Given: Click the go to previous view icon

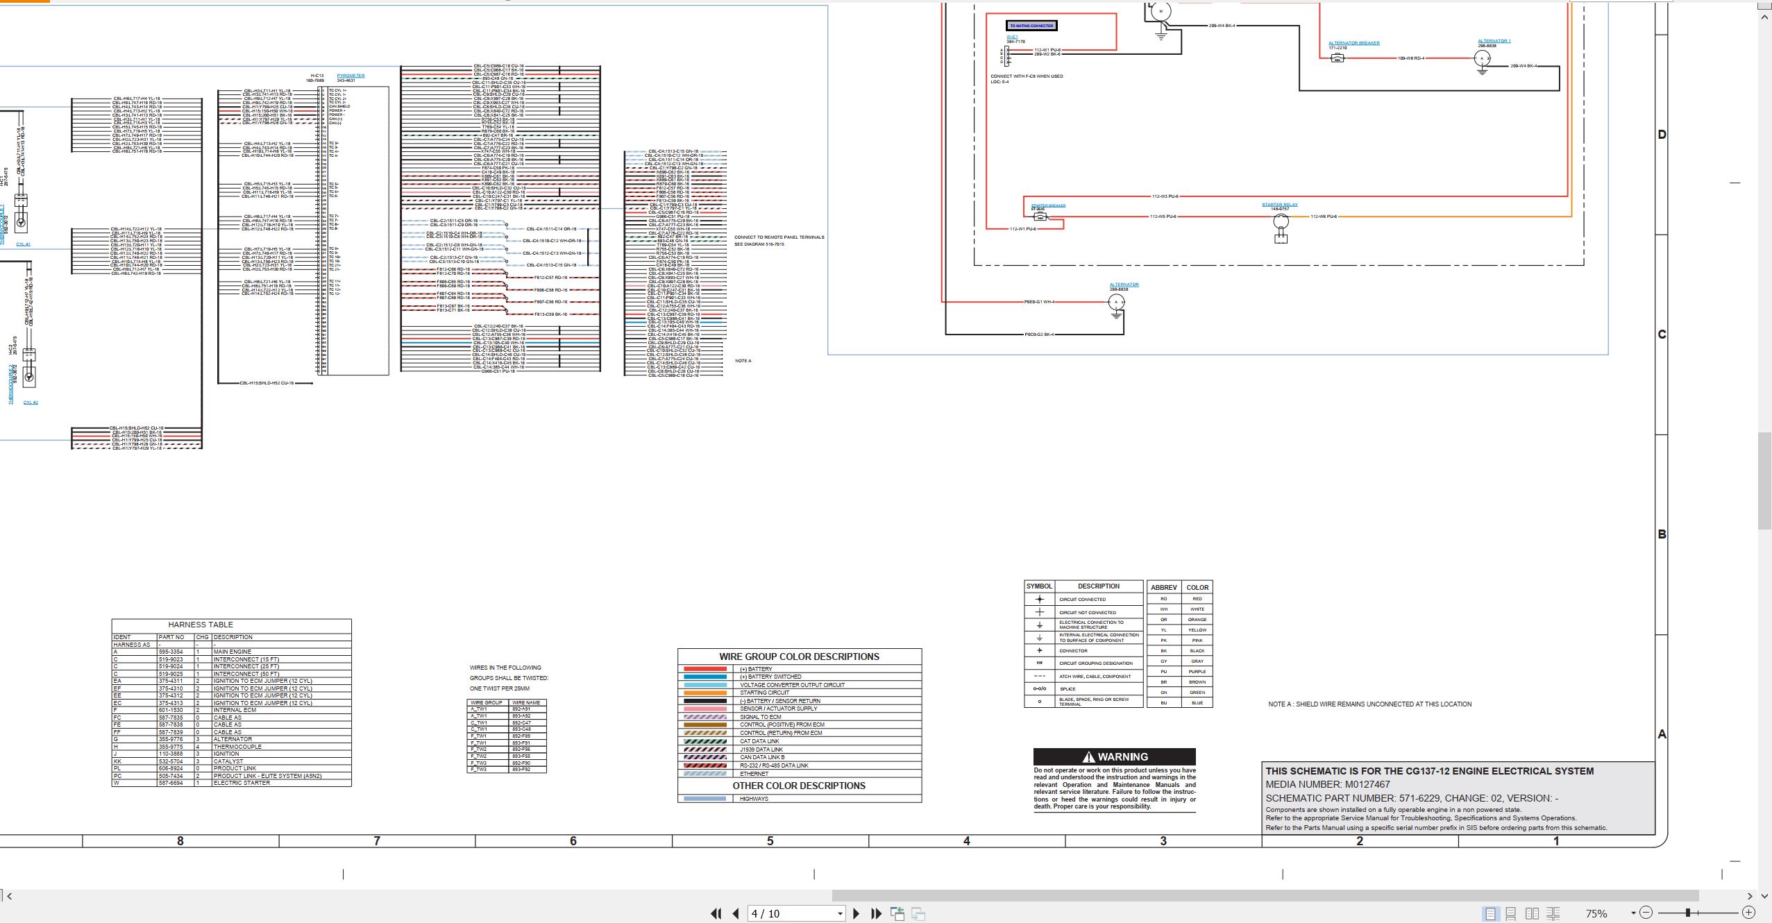Looking at the screenshot, I should pyautogui.click(x=897, y=913).
